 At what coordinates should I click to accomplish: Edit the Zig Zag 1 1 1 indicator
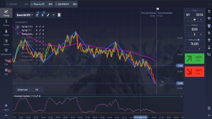pos(40,30)
